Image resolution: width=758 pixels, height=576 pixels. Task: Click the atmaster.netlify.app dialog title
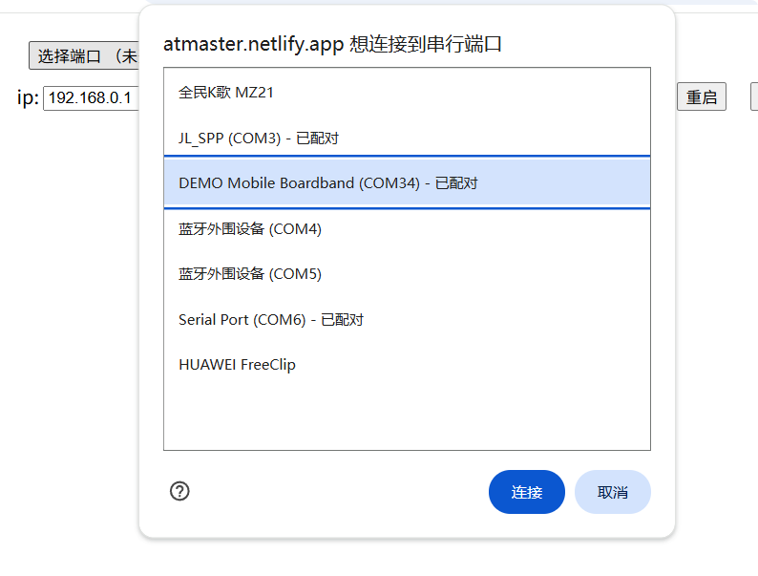[x=332, y=44]
